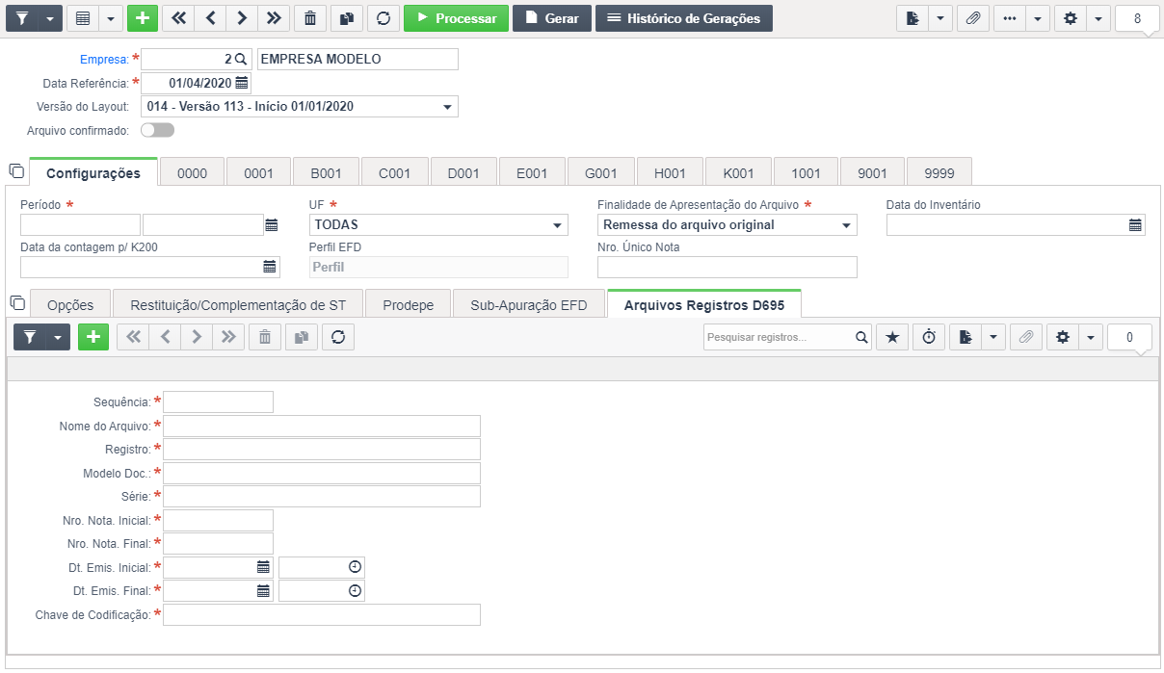Go to first record in top toolbar
Viewport: 1164px width, 673px height.
tap(178, 18)
